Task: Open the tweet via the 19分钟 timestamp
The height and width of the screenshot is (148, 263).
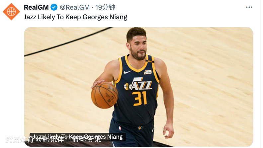Action: [105, 7]
